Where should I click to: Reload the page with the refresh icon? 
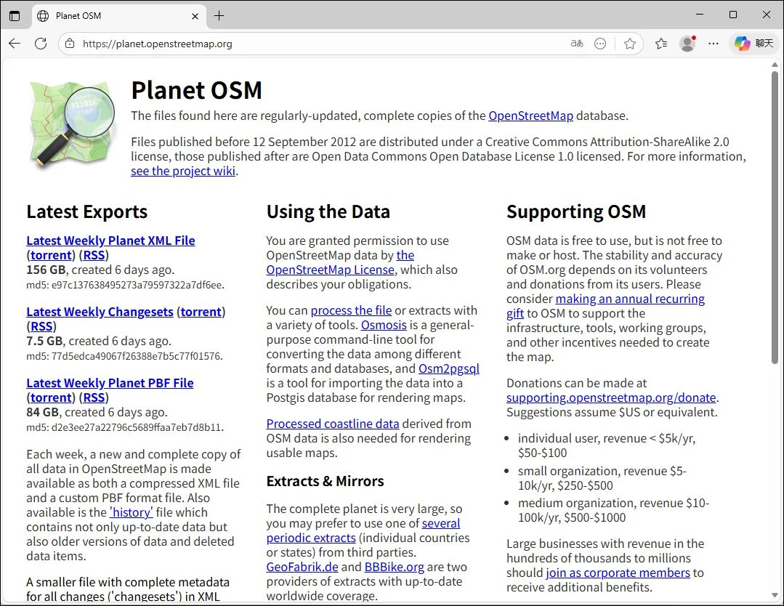pos(41,44)
